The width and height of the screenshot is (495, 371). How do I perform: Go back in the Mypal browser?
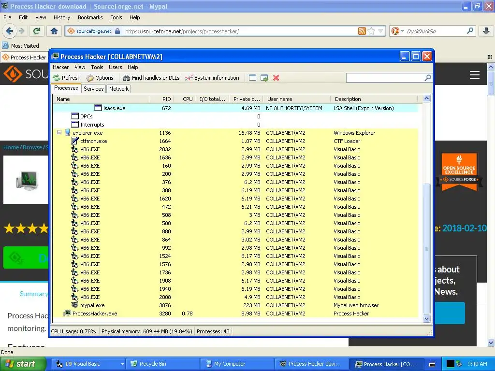point(10,31)
